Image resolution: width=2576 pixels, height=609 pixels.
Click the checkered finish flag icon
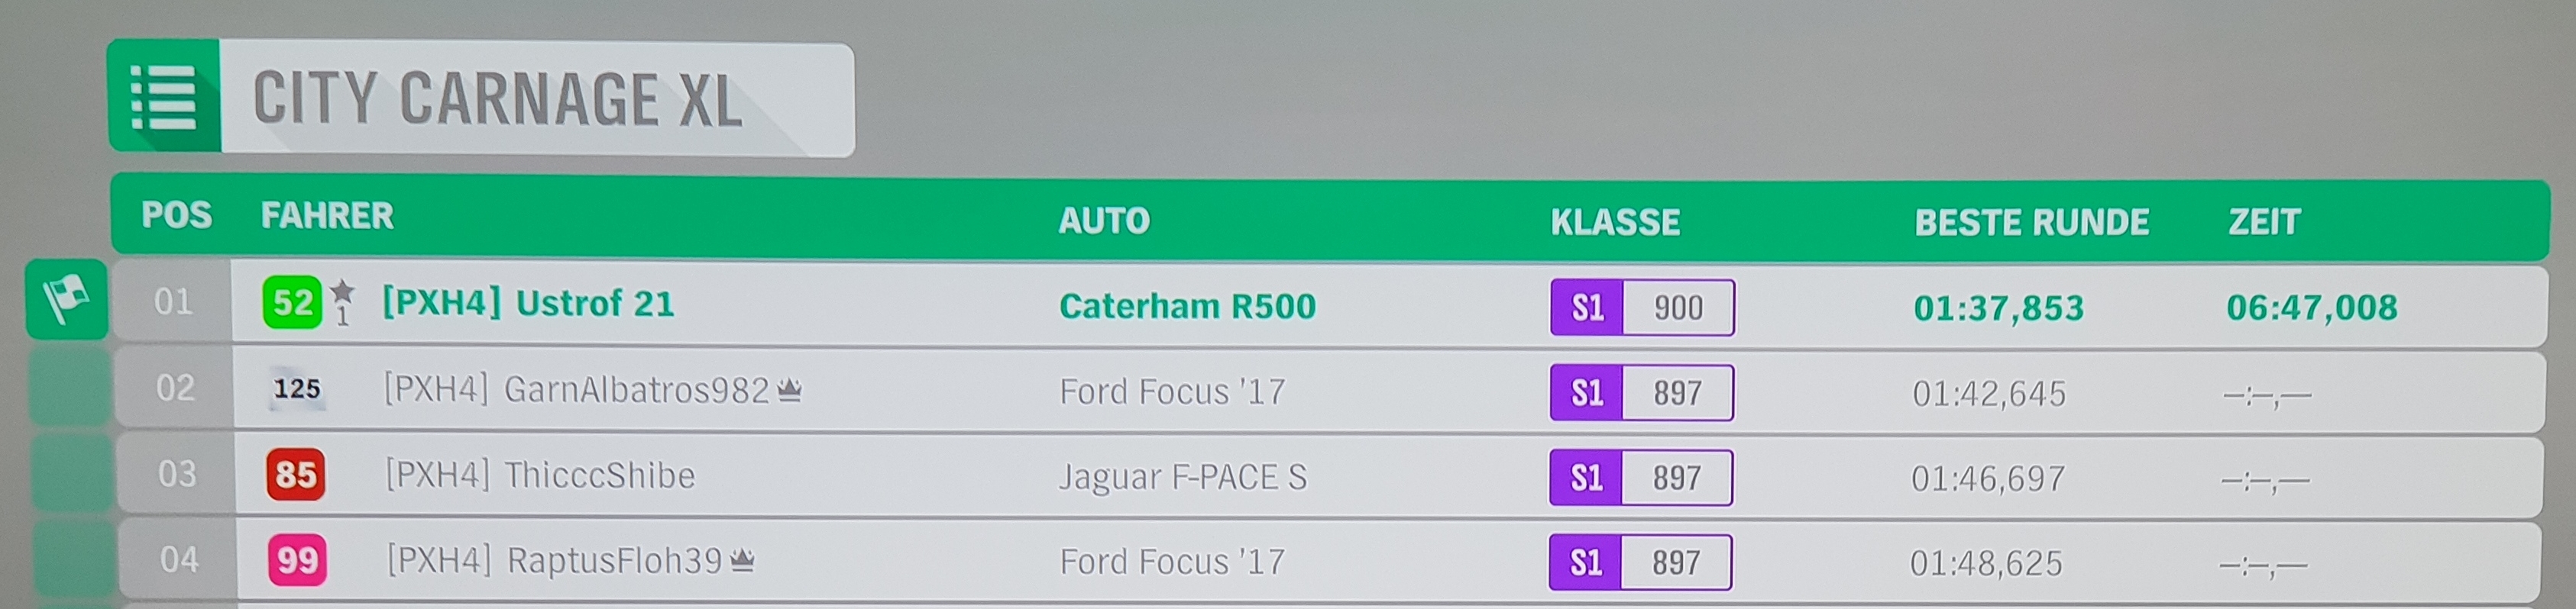pyautogui.click(x=66, y=299)
